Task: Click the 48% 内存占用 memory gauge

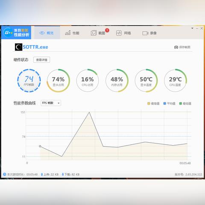Action: (x=117, y=81)
